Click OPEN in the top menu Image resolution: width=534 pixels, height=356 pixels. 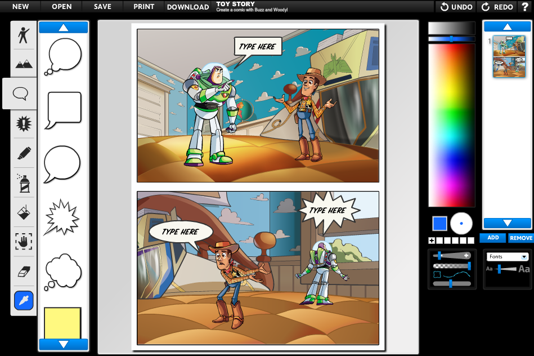[x=62, y=7]
